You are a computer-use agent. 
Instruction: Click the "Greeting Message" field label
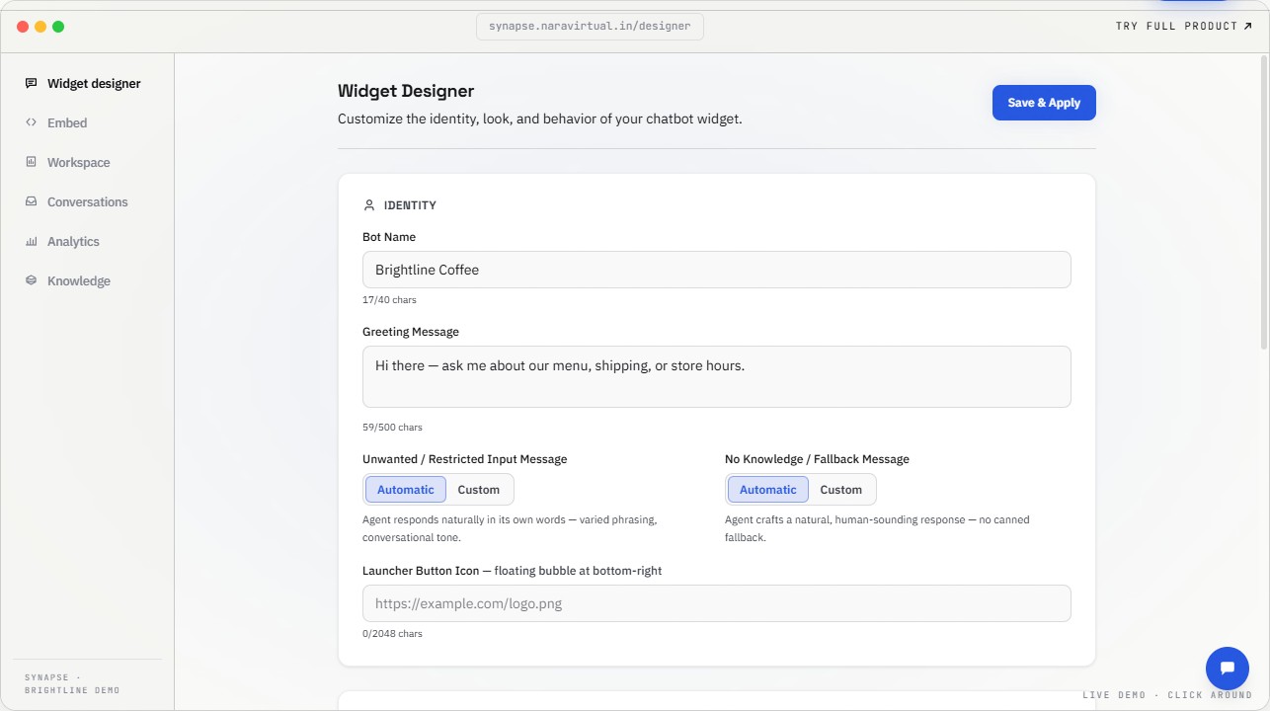[x=411, y=332]
